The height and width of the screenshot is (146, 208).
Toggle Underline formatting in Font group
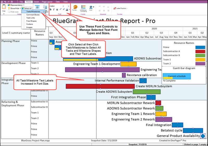[57, 9]
